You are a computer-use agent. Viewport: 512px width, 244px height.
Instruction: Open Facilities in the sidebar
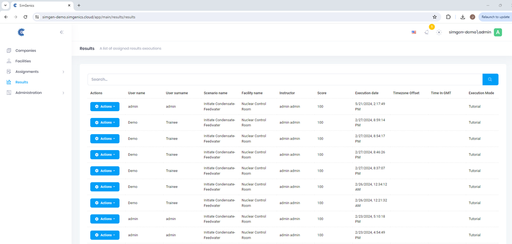[23, 61]
